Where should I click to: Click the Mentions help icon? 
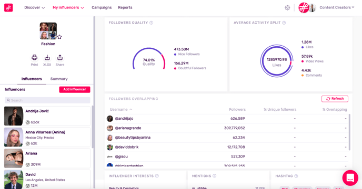click(215, 176)
